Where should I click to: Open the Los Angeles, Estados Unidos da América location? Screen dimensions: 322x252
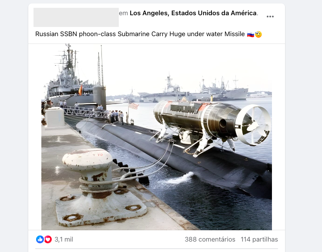[193, 13]
